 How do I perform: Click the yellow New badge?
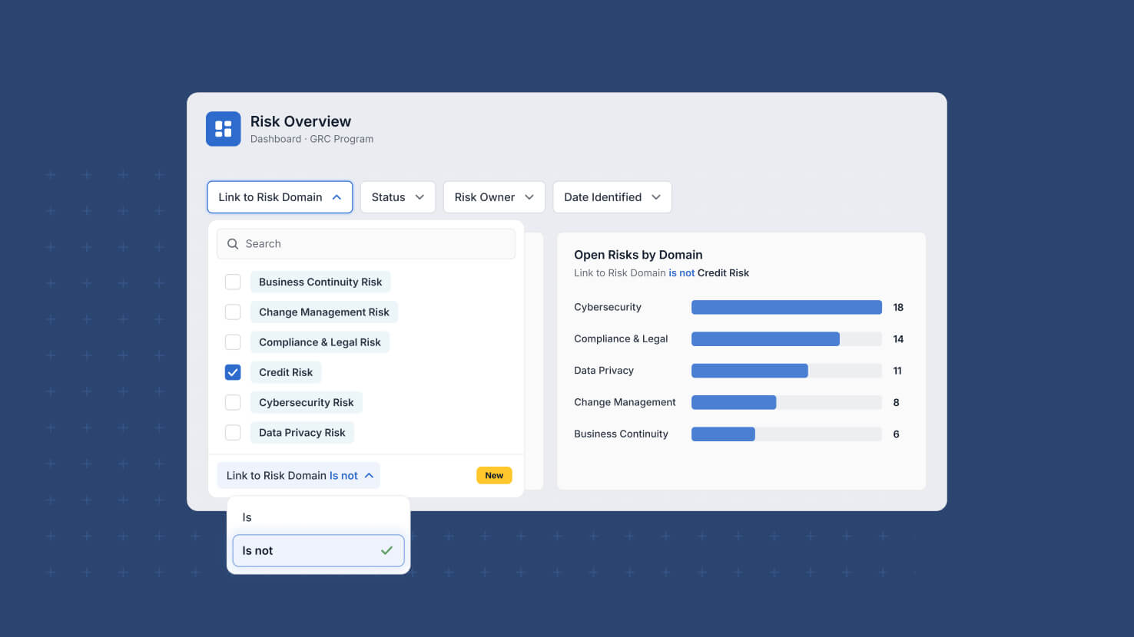point(494,476)
